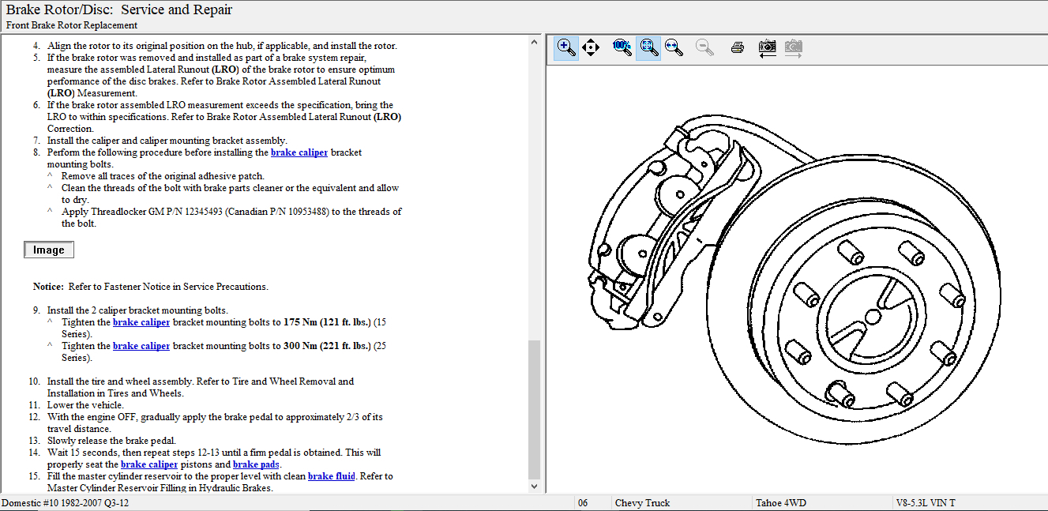Click the fit-to-window zoom icon
This screenshot has width=1048, height=511.
pyautogui.click(x=648, y=48)
